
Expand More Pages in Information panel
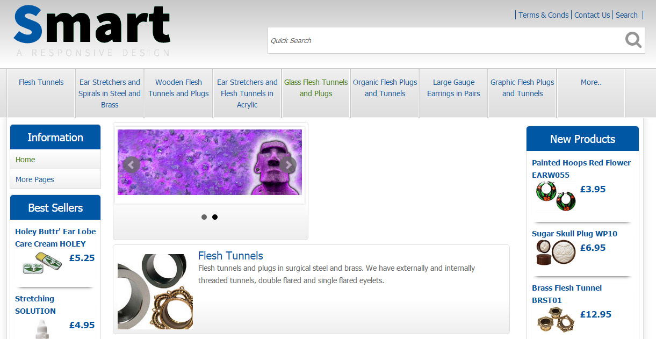tap(35, 179)
